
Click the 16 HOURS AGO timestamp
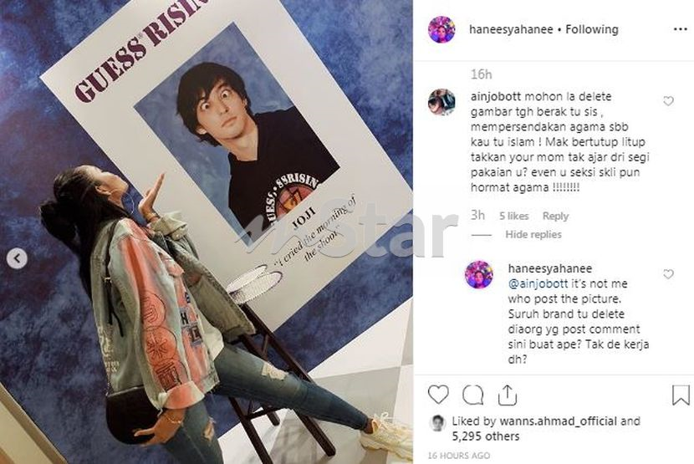click(458, 455)
